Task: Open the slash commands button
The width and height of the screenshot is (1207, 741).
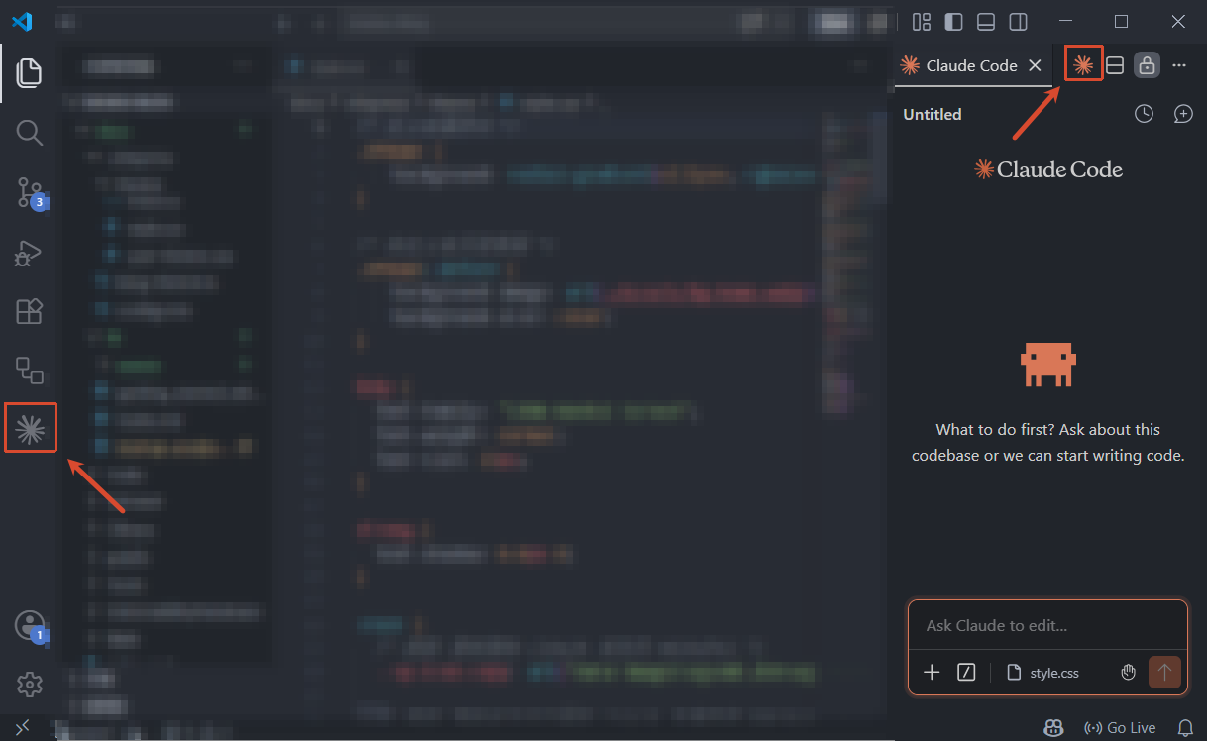Action: tap(967, 673)
